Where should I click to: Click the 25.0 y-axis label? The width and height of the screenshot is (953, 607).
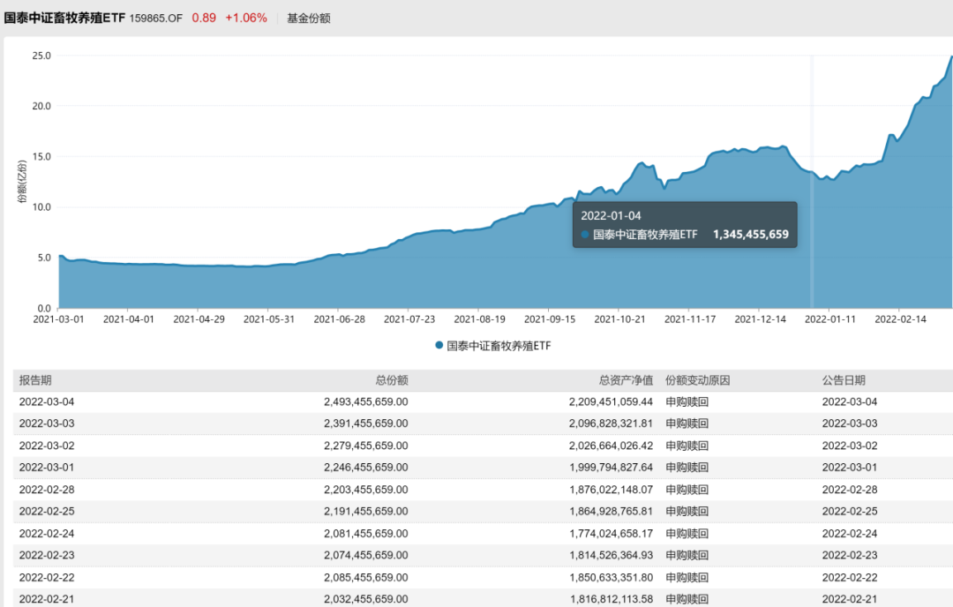point(41,56)
